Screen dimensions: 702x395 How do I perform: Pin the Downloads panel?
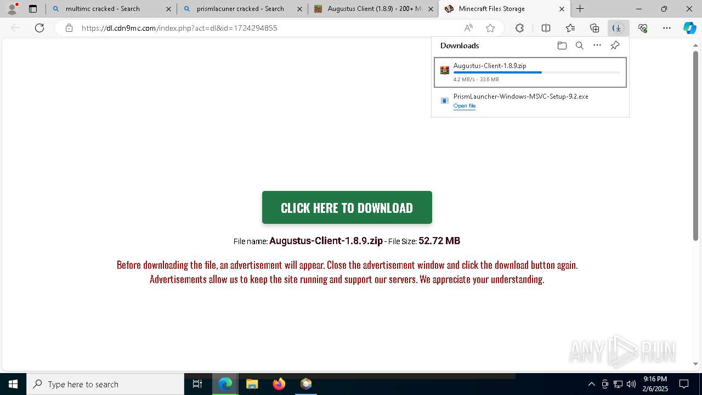615,46
